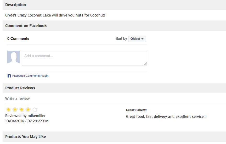Open the Facebook Comments Plugin link

[30, 76]
